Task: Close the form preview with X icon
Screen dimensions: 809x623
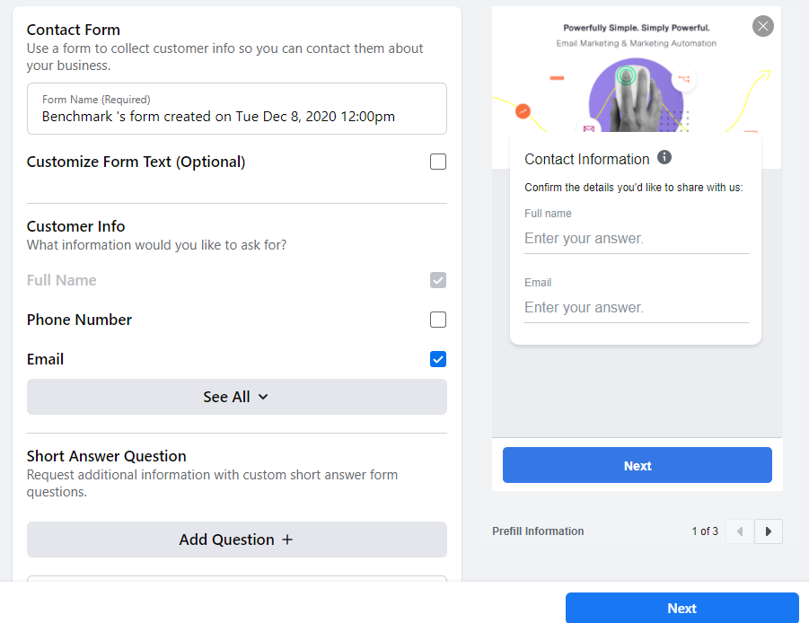Action: coord(763,26)
